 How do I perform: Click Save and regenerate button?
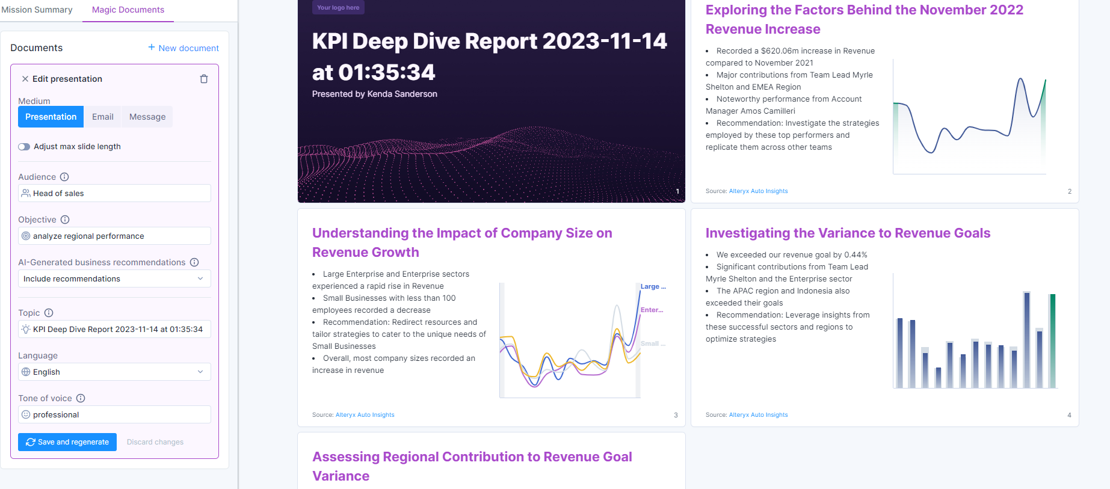tap(67, 442)
